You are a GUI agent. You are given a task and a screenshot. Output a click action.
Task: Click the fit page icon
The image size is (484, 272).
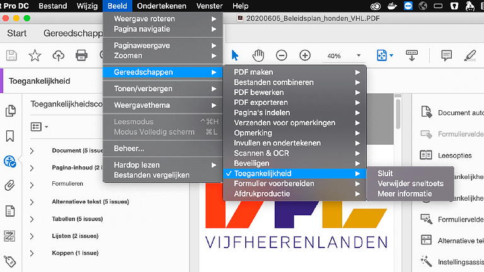(382, 55)
